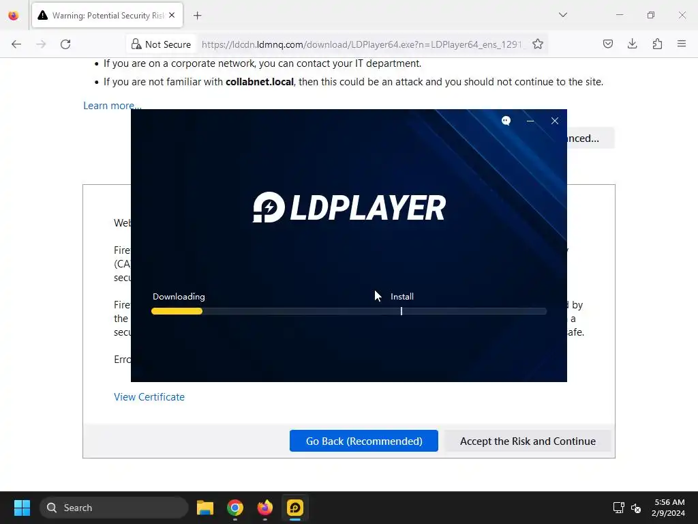Click the muted volume tray icon
This screenshot has height=524, width=698.
tap(636, 508)
